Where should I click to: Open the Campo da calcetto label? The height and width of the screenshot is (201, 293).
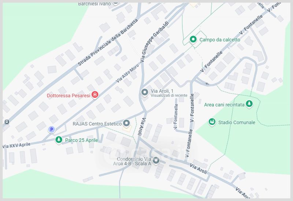click(x=220, y=40)
